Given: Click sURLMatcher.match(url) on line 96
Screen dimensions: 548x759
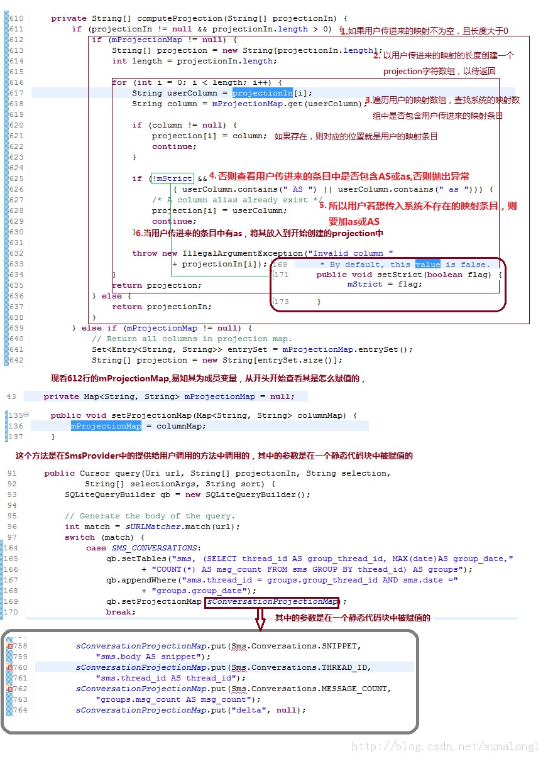Looking at the screenshot, I should pyautogui.click(x=182, y=527).
